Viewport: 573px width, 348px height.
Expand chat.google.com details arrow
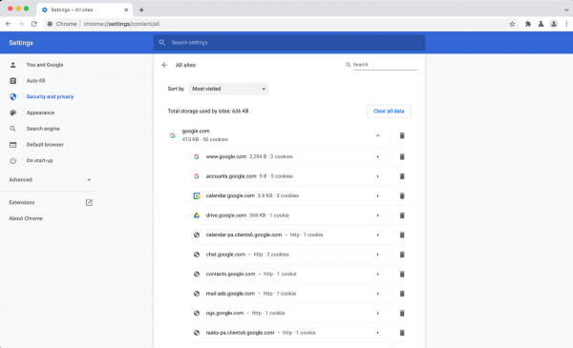[x=378, y=255]
